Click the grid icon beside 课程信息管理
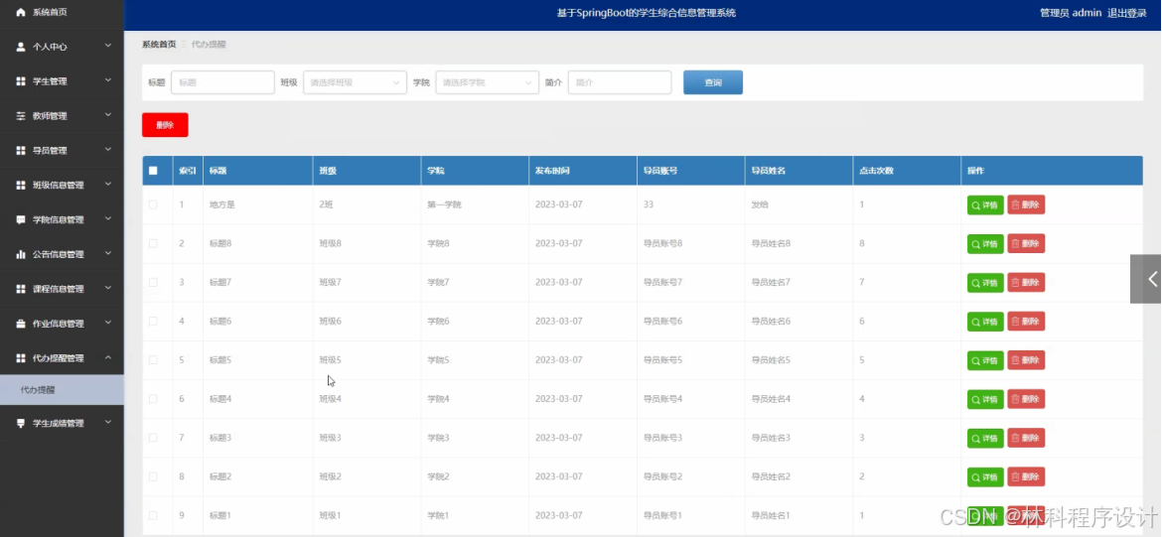The width and height of the screenshot is (1162, 537). click(21, 289)
